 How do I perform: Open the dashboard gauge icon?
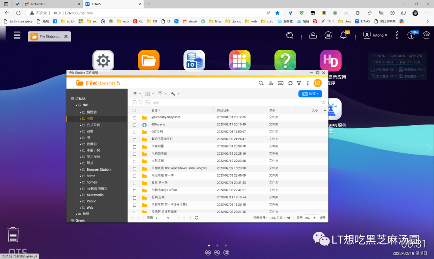coord(426,35)
